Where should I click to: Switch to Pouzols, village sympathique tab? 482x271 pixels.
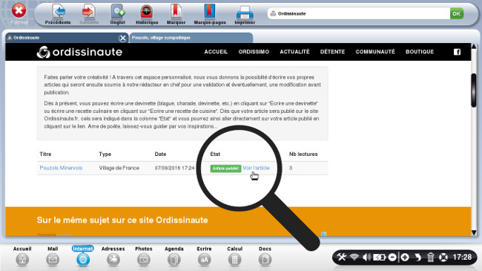pyautogui.click(x=191, y=38)
